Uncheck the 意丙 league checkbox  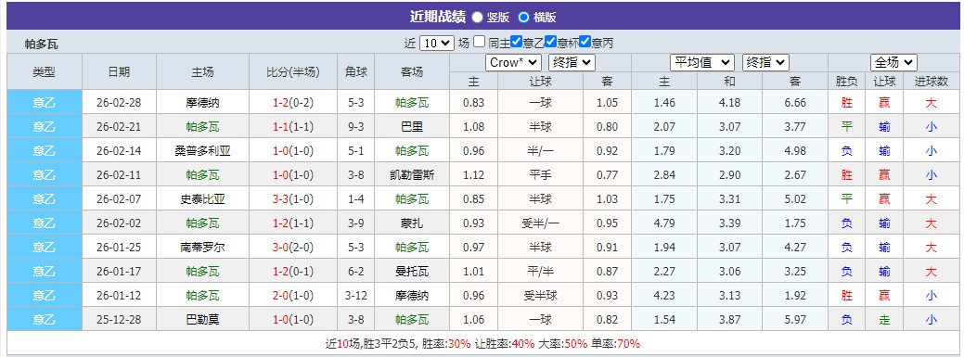(585, 42)
